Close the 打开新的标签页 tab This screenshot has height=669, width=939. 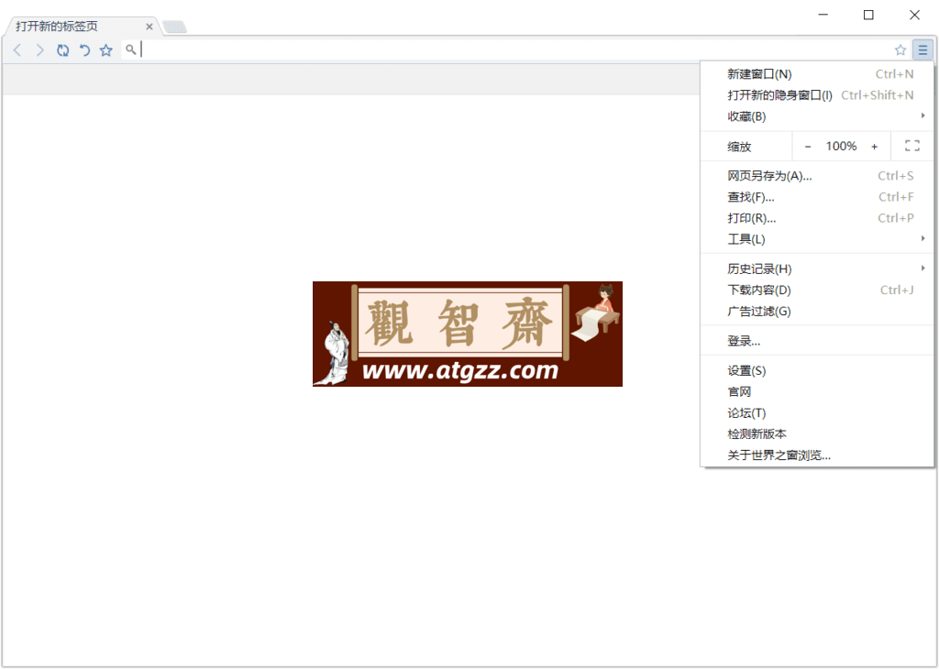(149, 27)
